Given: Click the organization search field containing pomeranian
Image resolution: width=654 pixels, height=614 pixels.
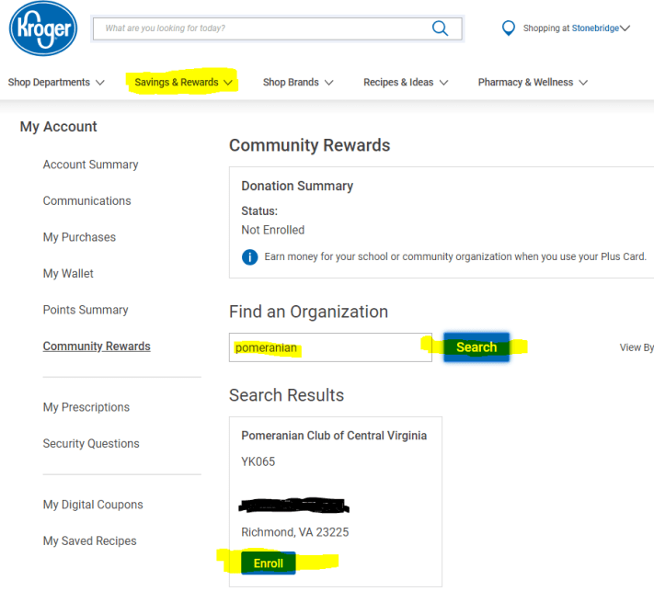Looking at the screenshot, I should (330, 347).
